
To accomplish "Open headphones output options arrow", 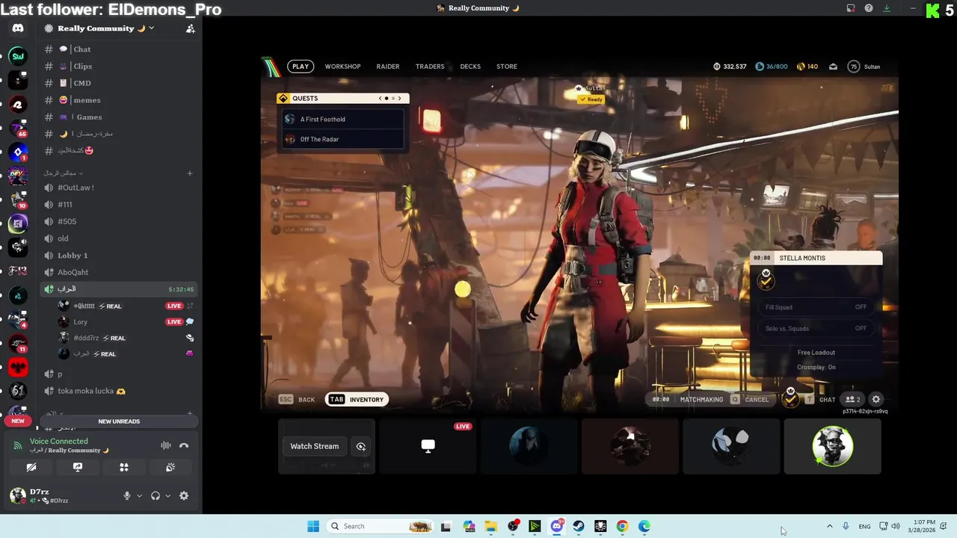I will tap(167, 495).
